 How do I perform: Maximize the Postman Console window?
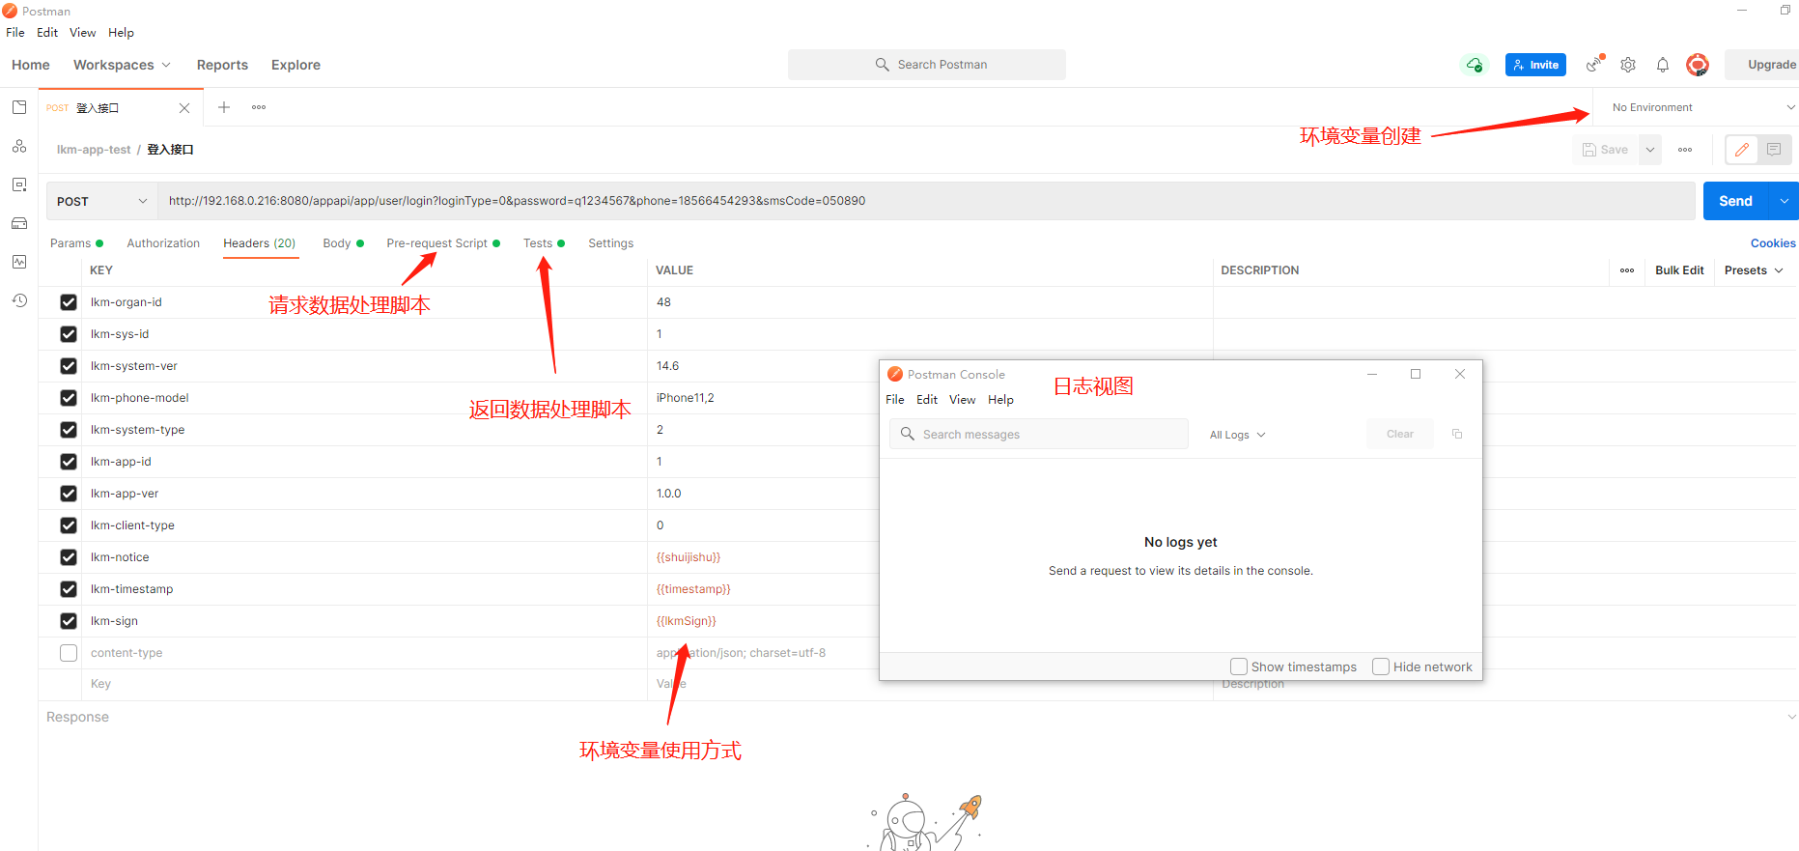click(1416, 374)
